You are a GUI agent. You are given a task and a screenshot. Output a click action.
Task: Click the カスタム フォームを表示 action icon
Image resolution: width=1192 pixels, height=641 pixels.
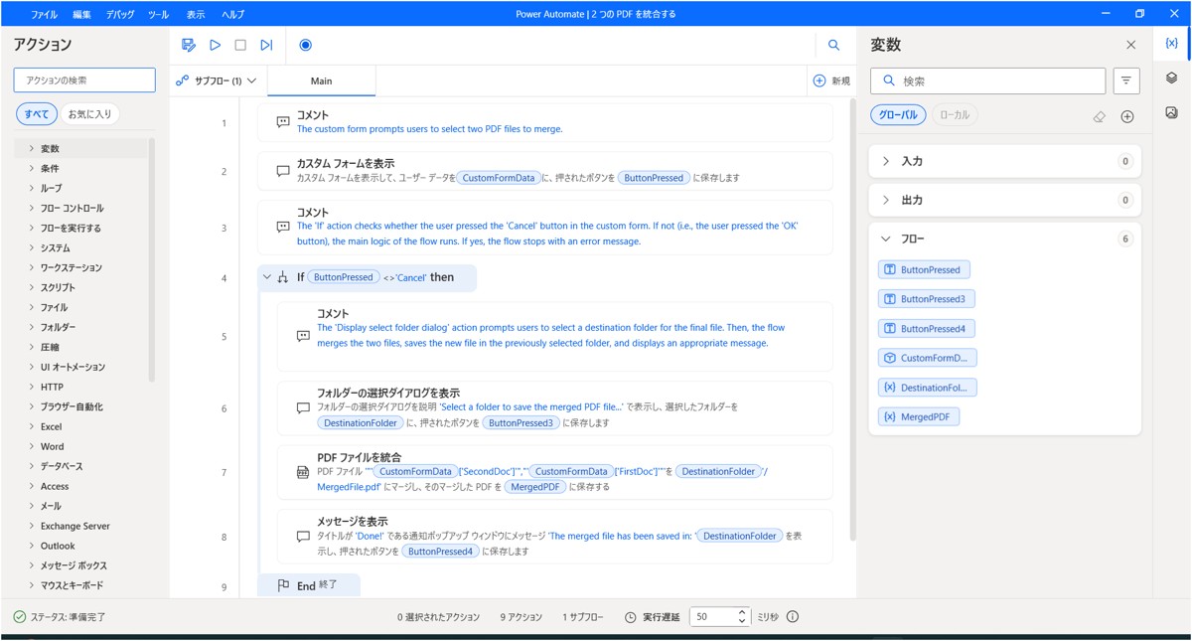click(283, 171)
